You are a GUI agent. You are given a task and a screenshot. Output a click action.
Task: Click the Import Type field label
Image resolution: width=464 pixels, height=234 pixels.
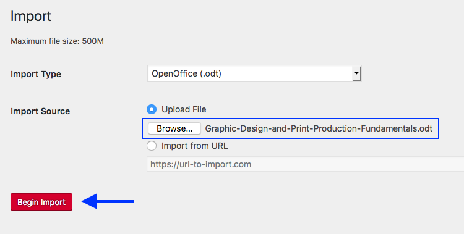[x=36, y=74]
